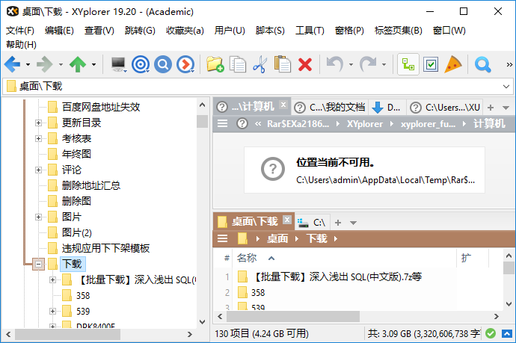
Task: Expand the 更新目录 folder
Action: [38, 123]
